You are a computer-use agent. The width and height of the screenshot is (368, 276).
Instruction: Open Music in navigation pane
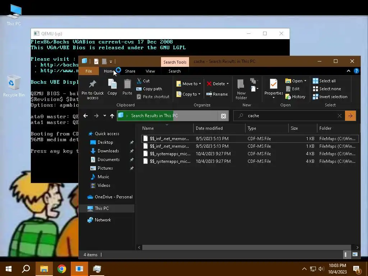[103, 177]
